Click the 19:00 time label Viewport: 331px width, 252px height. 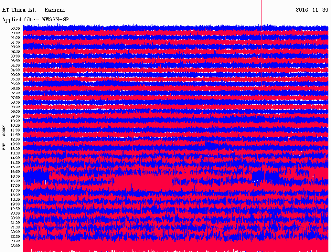point(15,204)
